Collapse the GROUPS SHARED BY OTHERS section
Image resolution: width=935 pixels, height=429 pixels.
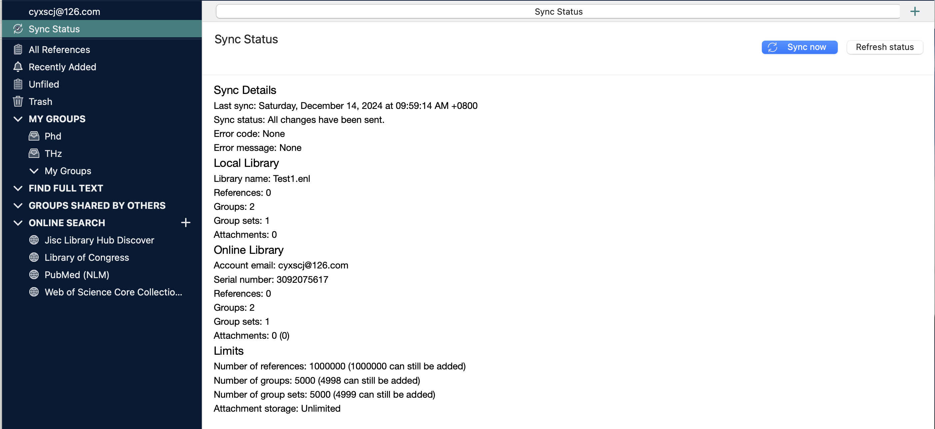point(18,206)
